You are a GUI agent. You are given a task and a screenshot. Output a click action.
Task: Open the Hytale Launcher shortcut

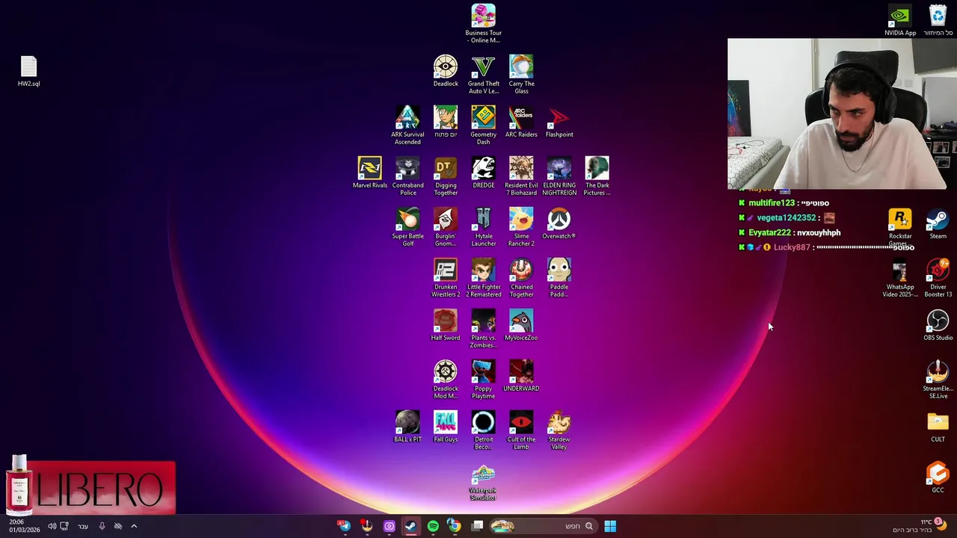pos(483,226)
